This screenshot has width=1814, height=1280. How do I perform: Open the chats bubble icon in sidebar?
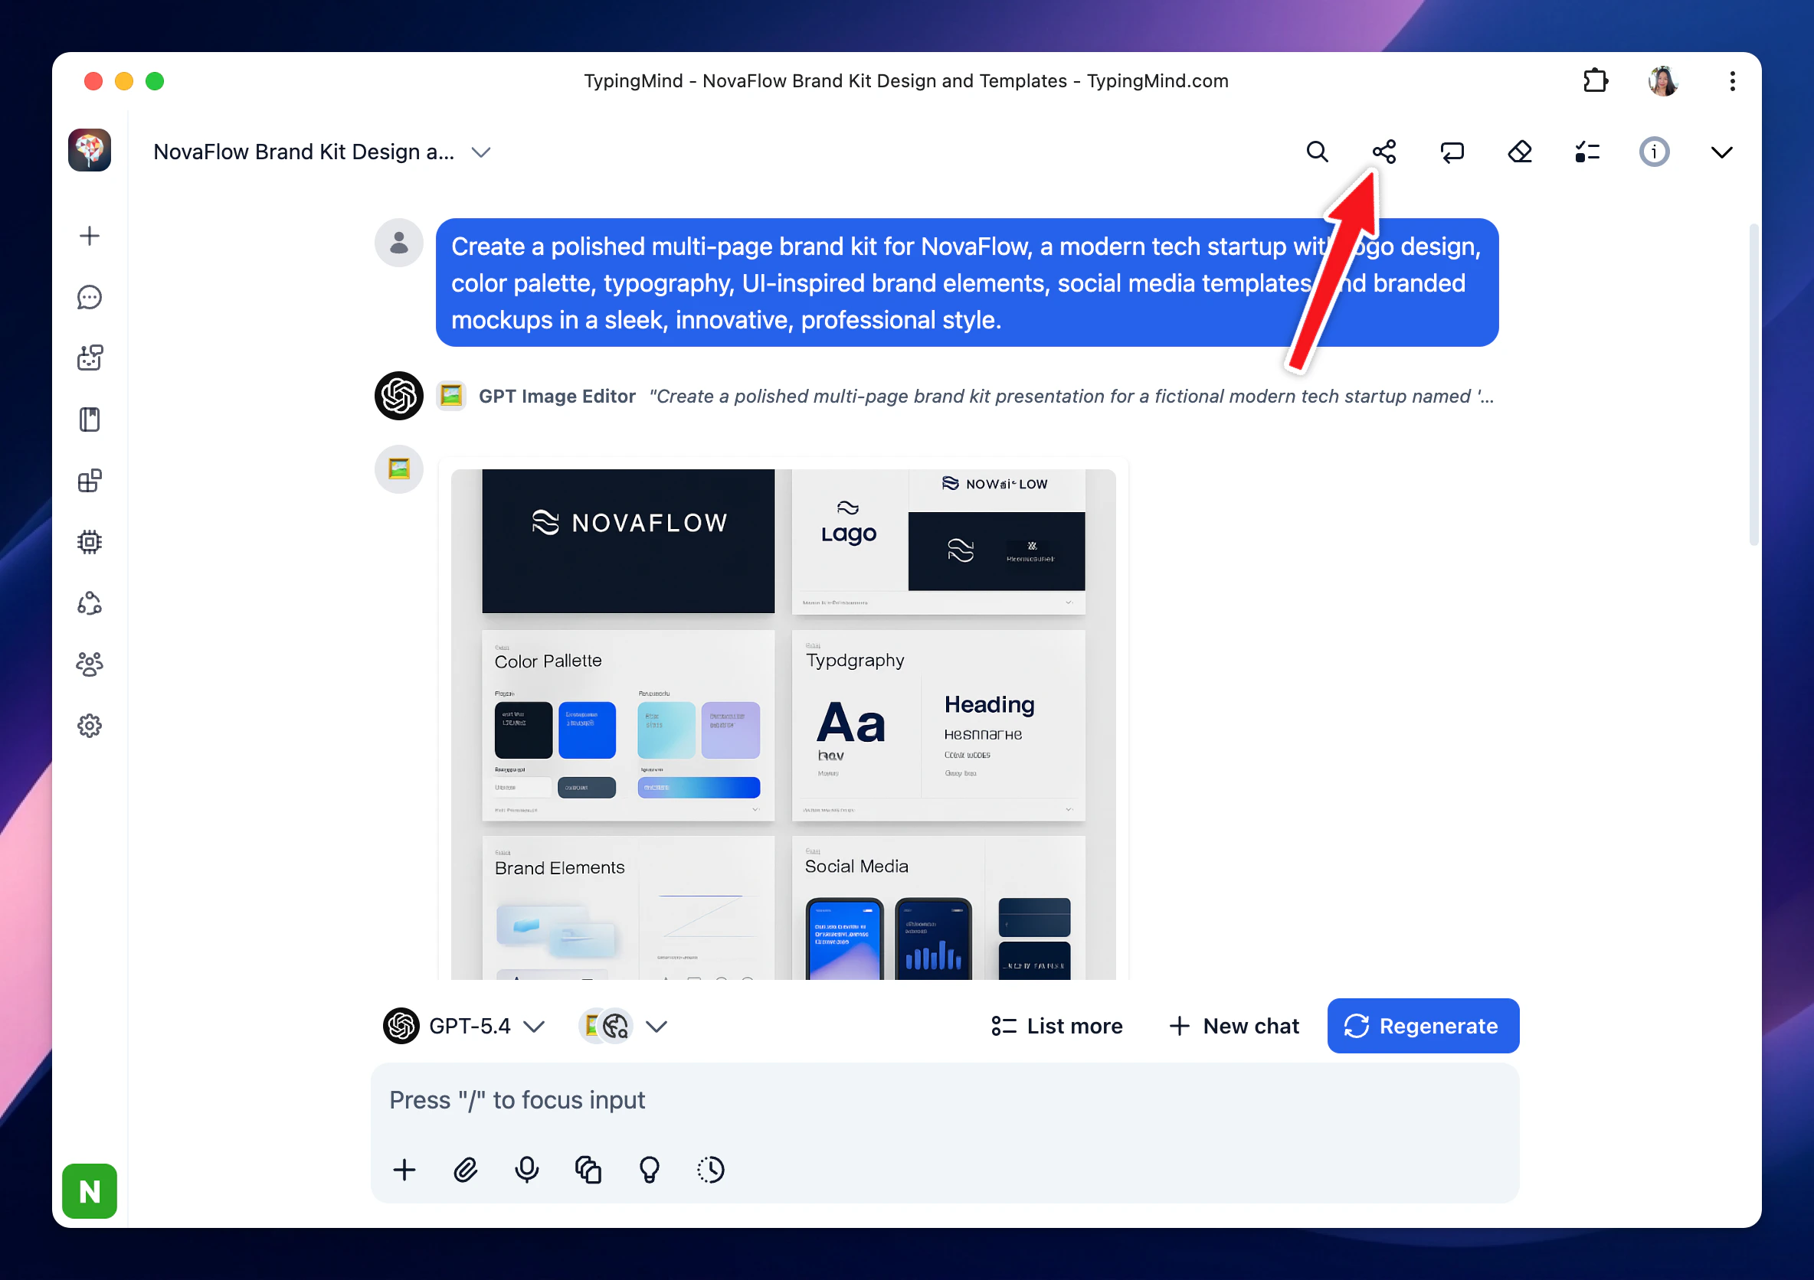[90, 297]
